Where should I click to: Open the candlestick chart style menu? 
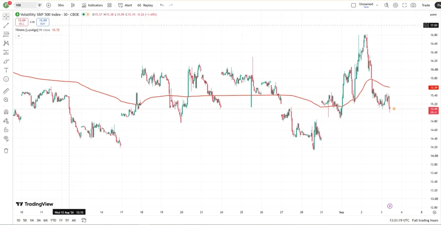pyautogui.click(x=73, y=5)
